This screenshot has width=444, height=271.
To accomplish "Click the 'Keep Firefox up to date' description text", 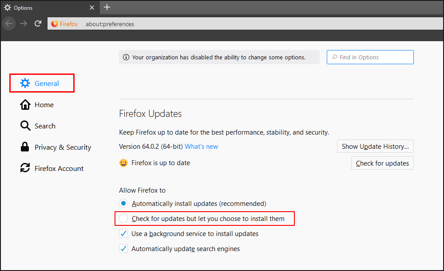I will 224,132.
